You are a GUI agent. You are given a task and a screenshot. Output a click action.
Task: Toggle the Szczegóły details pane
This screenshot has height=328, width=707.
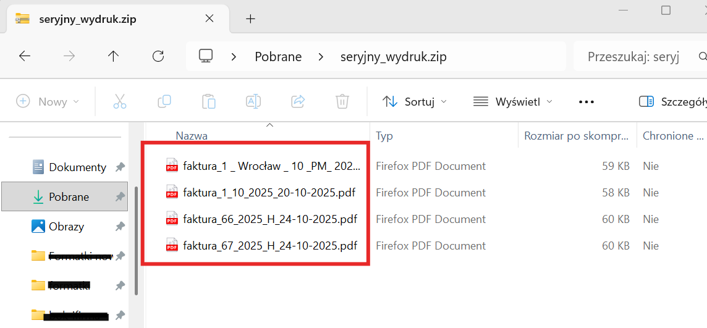pyautogui.click(x=672, y=101)
